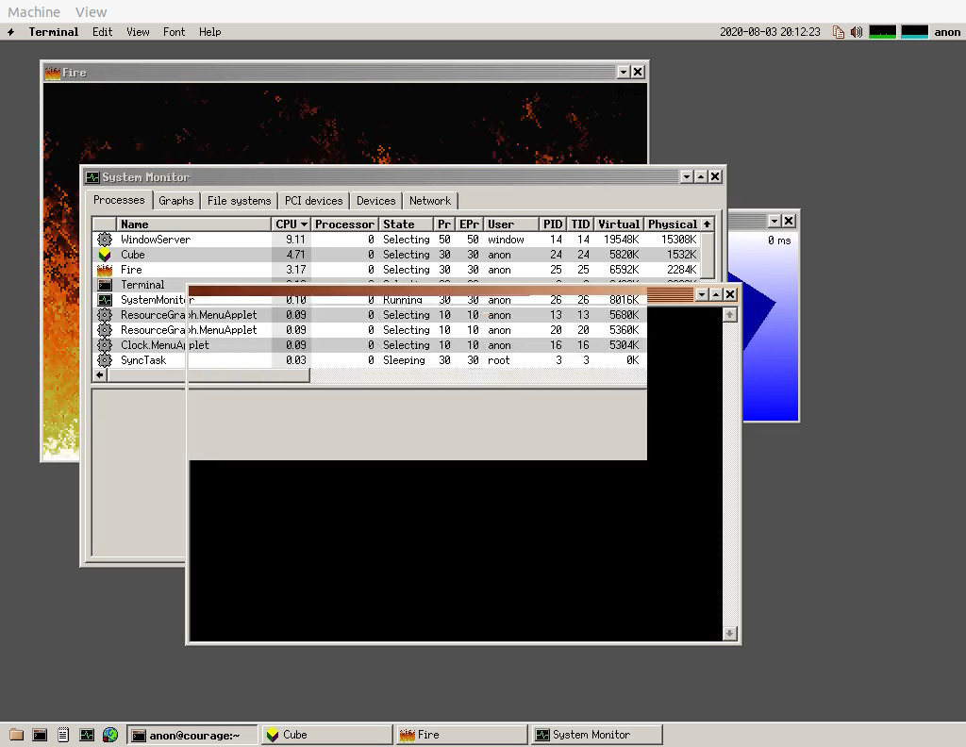Expand the System Monitor window with its maximize arrow
This screenshot has width=966, height=747.
(700, 176)
